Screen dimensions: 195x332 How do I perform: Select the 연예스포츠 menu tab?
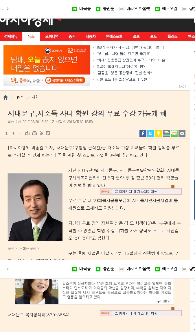pyautogui.click(x=114, y=37)
